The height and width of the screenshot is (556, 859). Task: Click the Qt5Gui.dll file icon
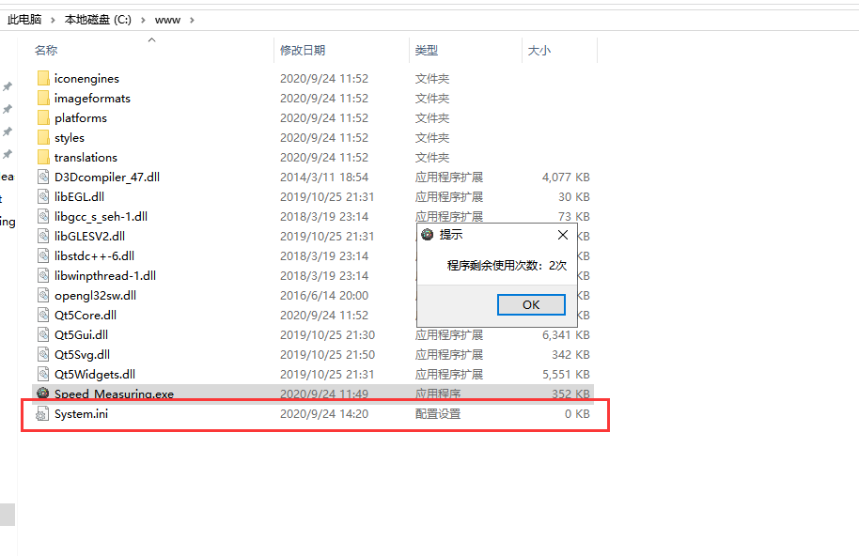coord(43,334)
